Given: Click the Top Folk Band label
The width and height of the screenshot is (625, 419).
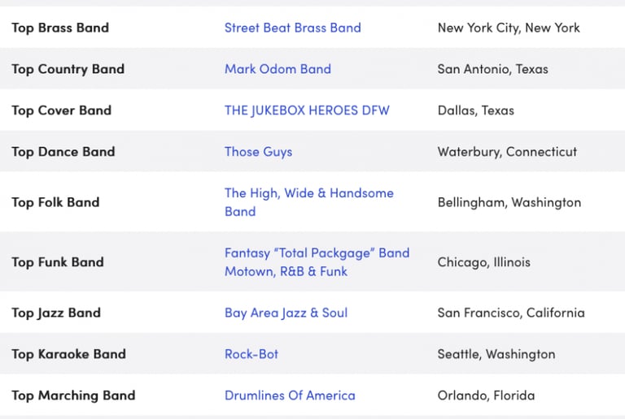Looking at the screenshot, I should point(55,202).
